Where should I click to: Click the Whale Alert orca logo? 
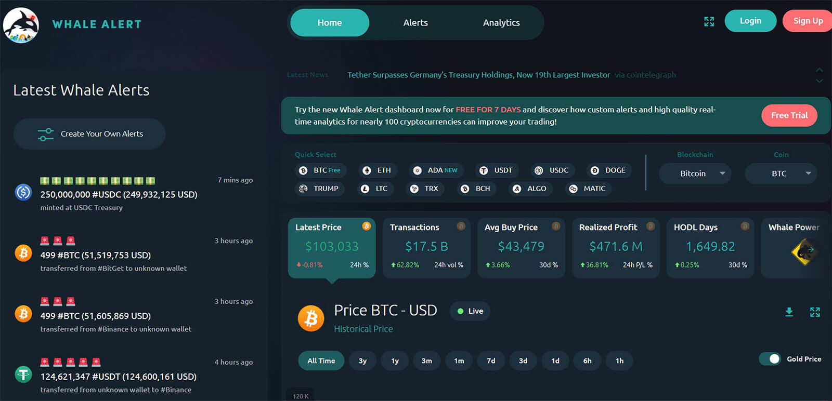click(21, 25)
